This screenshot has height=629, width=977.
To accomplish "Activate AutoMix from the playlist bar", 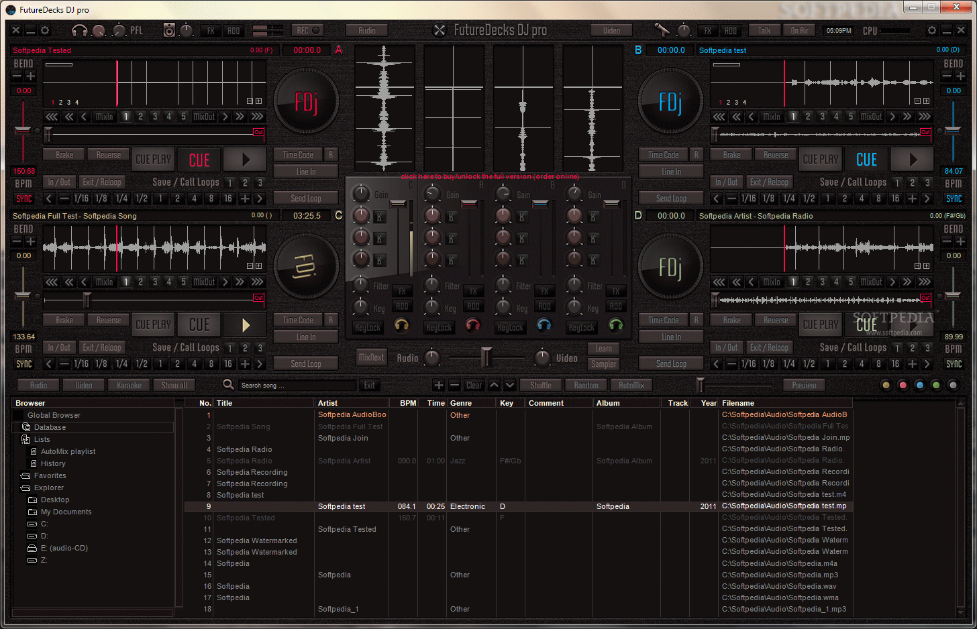I will 630,385.
